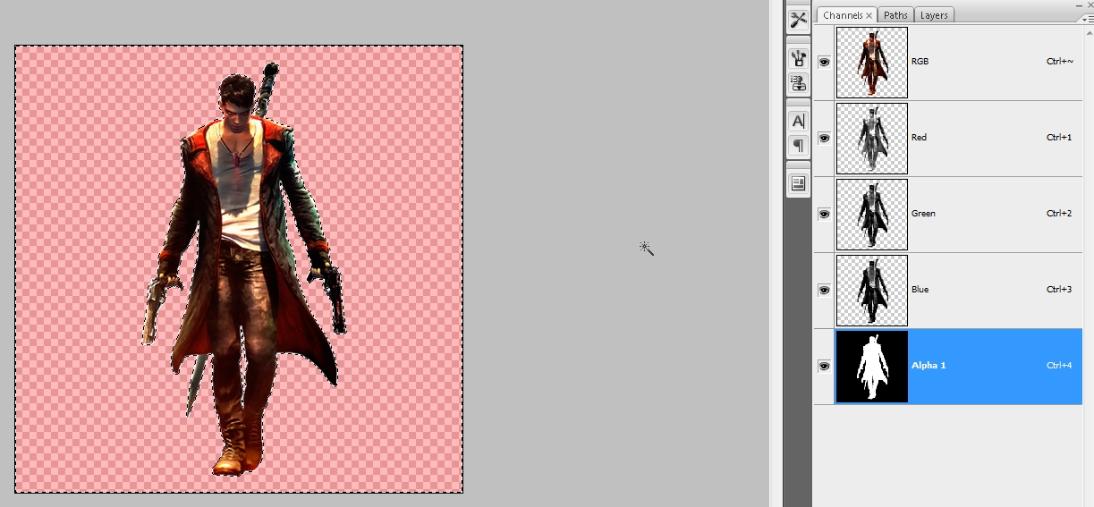Image resolution: width=1094 pixels, height=507 pixels.
Task: Click the Green channel name
Action: [x=923, y=214]
